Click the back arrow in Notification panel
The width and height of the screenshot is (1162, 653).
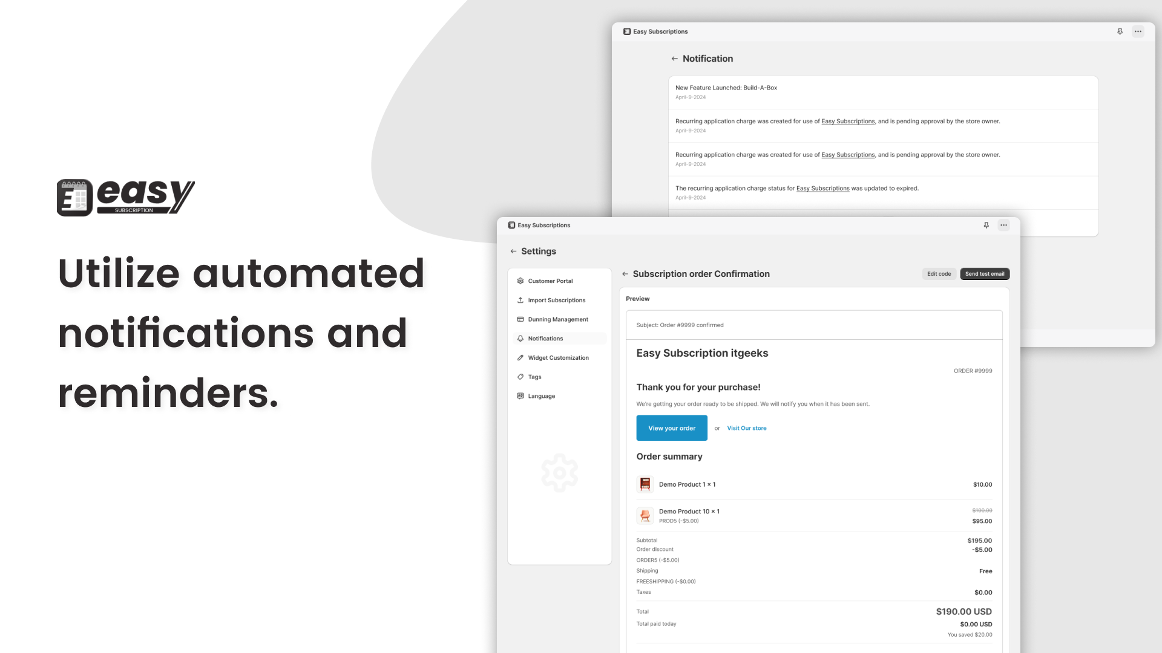(x=674, y=58)
